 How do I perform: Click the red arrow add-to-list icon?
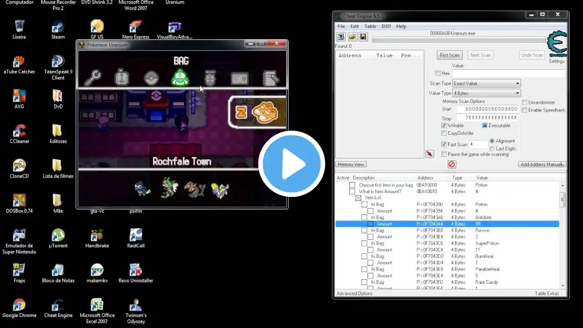point(430,154)
